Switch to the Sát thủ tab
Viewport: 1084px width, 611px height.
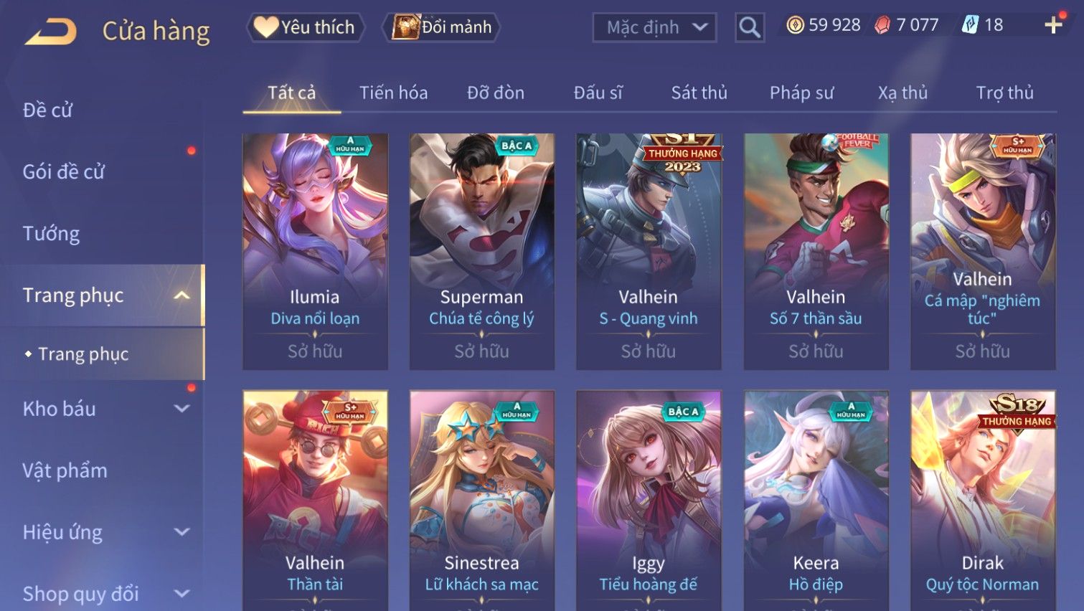[699, 93]
